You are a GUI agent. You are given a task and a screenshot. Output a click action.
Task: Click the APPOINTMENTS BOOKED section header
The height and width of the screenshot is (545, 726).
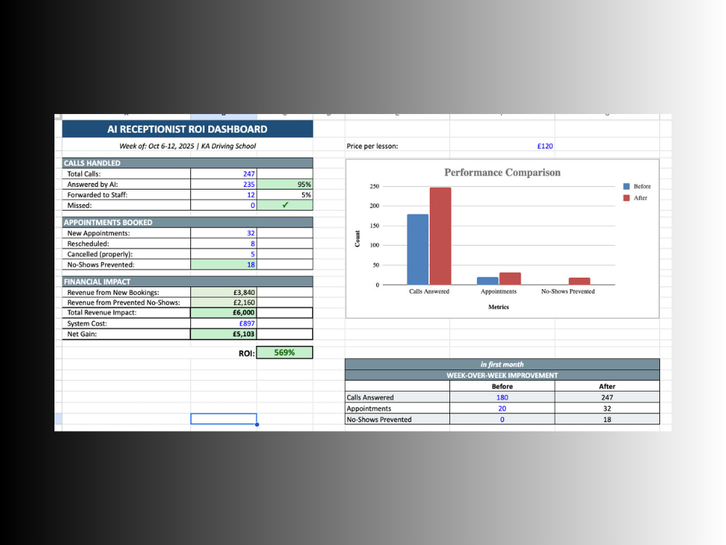pyautogui.click(x=187, y=222)
